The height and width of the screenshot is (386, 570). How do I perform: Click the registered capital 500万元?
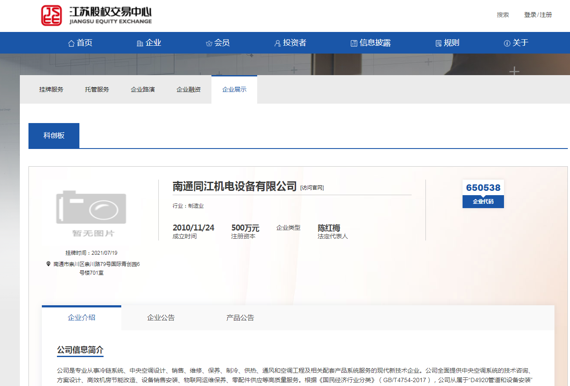coord(246,228)
